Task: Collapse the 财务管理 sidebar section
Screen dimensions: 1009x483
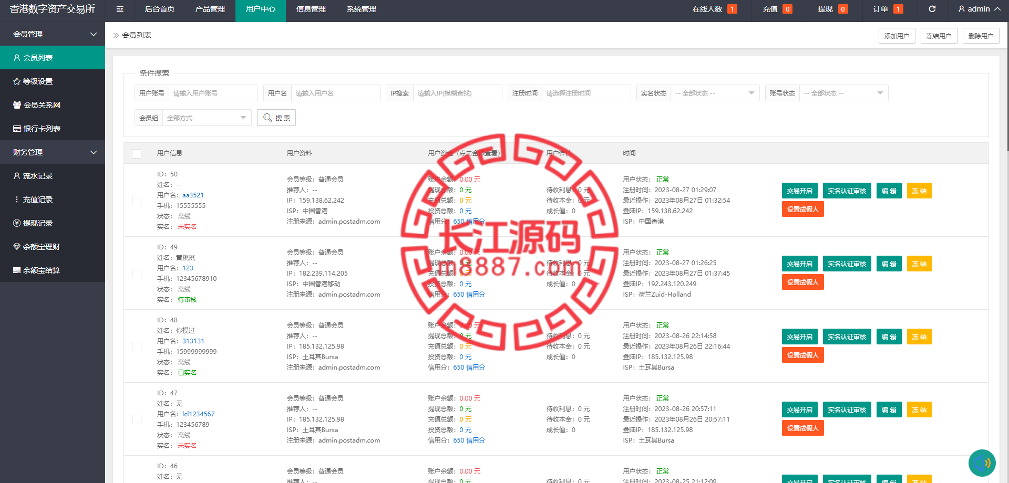Action: coord(53,152)
